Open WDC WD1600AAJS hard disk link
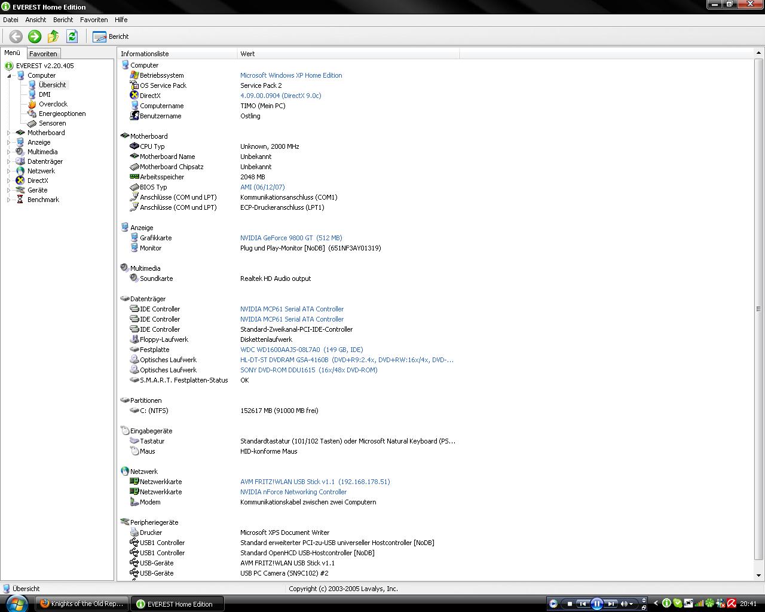 (301, 350)
